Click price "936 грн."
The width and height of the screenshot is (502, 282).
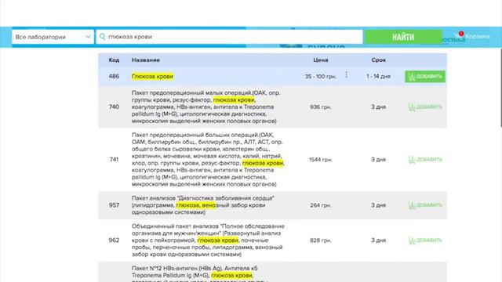pos(321,107)
